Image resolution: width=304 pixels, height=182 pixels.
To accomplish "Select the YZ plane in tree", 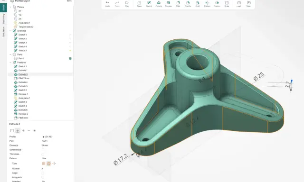I will [20, 15].
